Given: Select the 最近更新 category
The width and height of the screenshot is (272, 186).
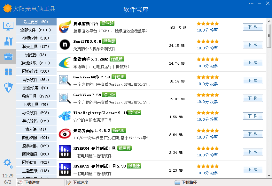Looking at the screenshot, I should (x=36, y=22).
